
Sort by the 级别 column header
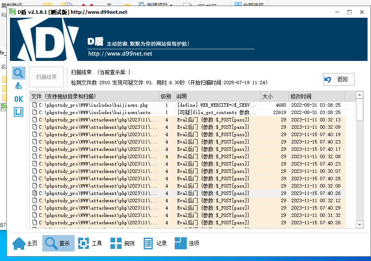167,96
